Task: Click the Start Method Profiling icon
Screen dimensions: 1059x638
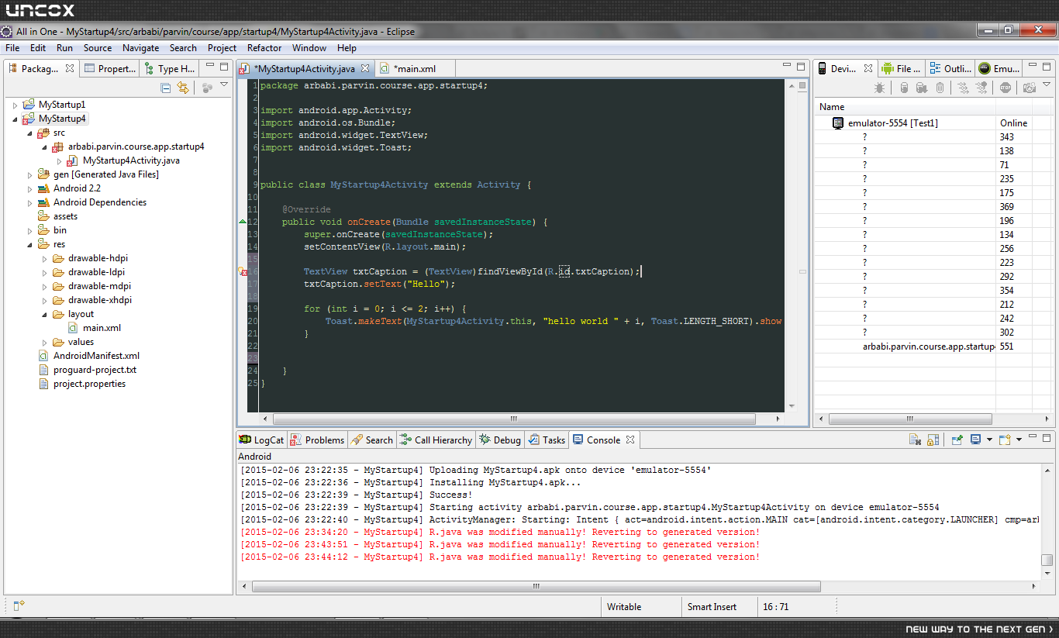Action: click(984, 88)
